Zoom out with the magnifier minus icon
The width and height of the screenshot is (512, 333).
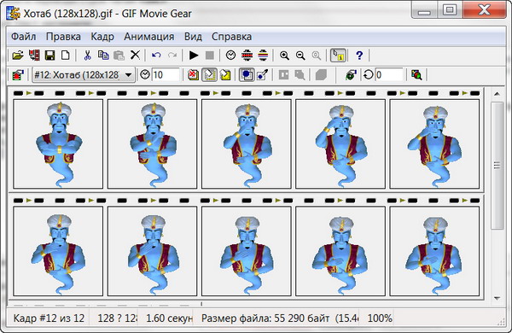pyautogui.click(x=300, y=55)
